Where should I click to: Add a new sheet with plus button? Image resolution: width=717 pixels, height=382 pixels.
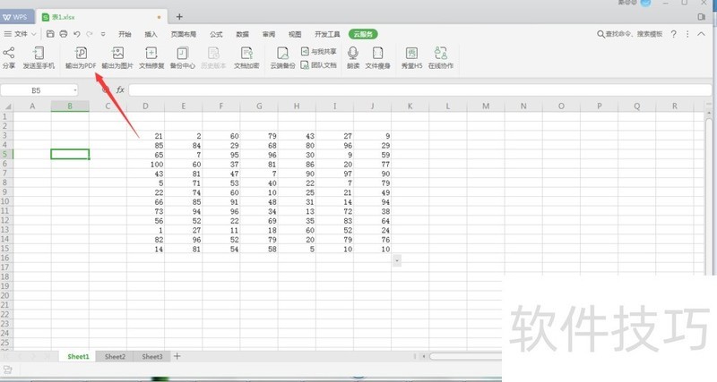click(x=177, y=356)
